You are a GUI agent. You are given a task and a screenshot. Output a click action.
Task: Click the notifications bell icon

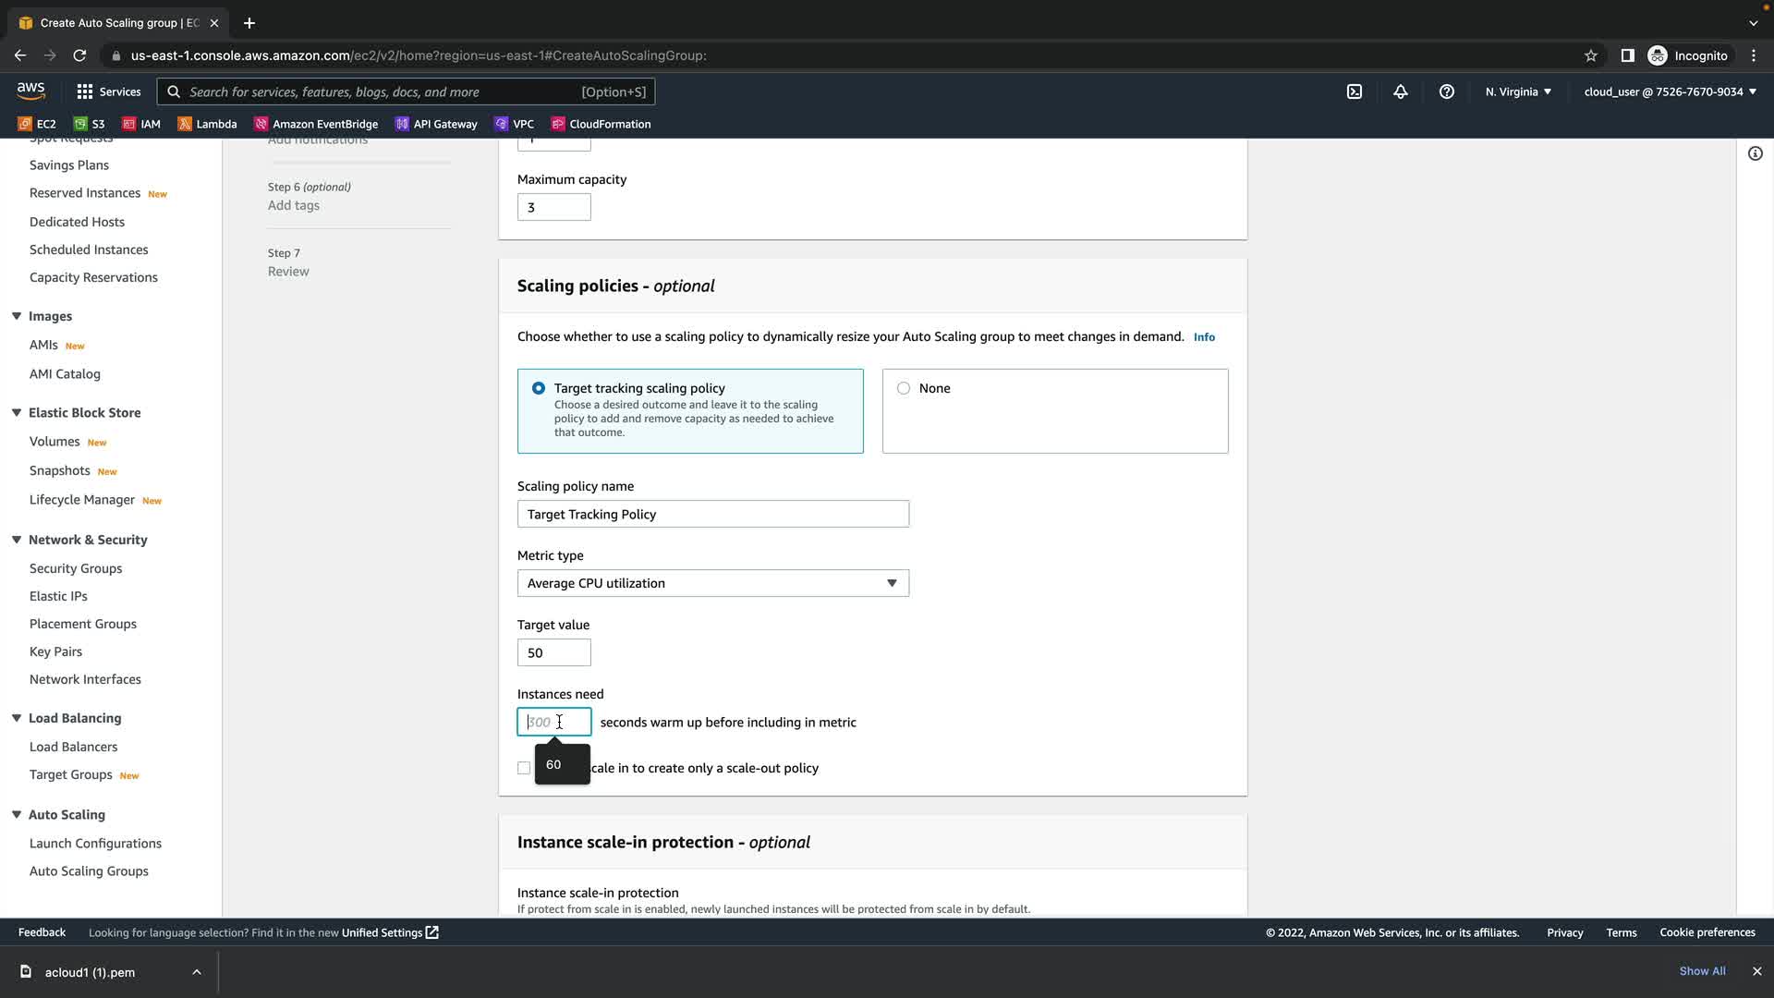point(1400,91)
